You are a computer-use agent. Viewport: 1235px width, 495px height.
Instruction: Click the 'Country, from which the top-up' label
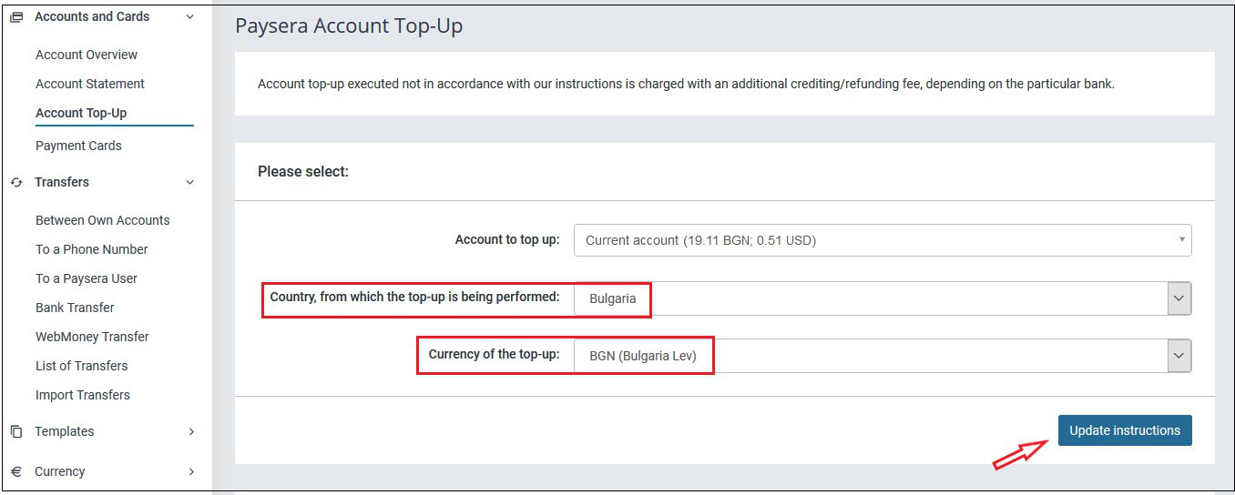click(415, 297)
